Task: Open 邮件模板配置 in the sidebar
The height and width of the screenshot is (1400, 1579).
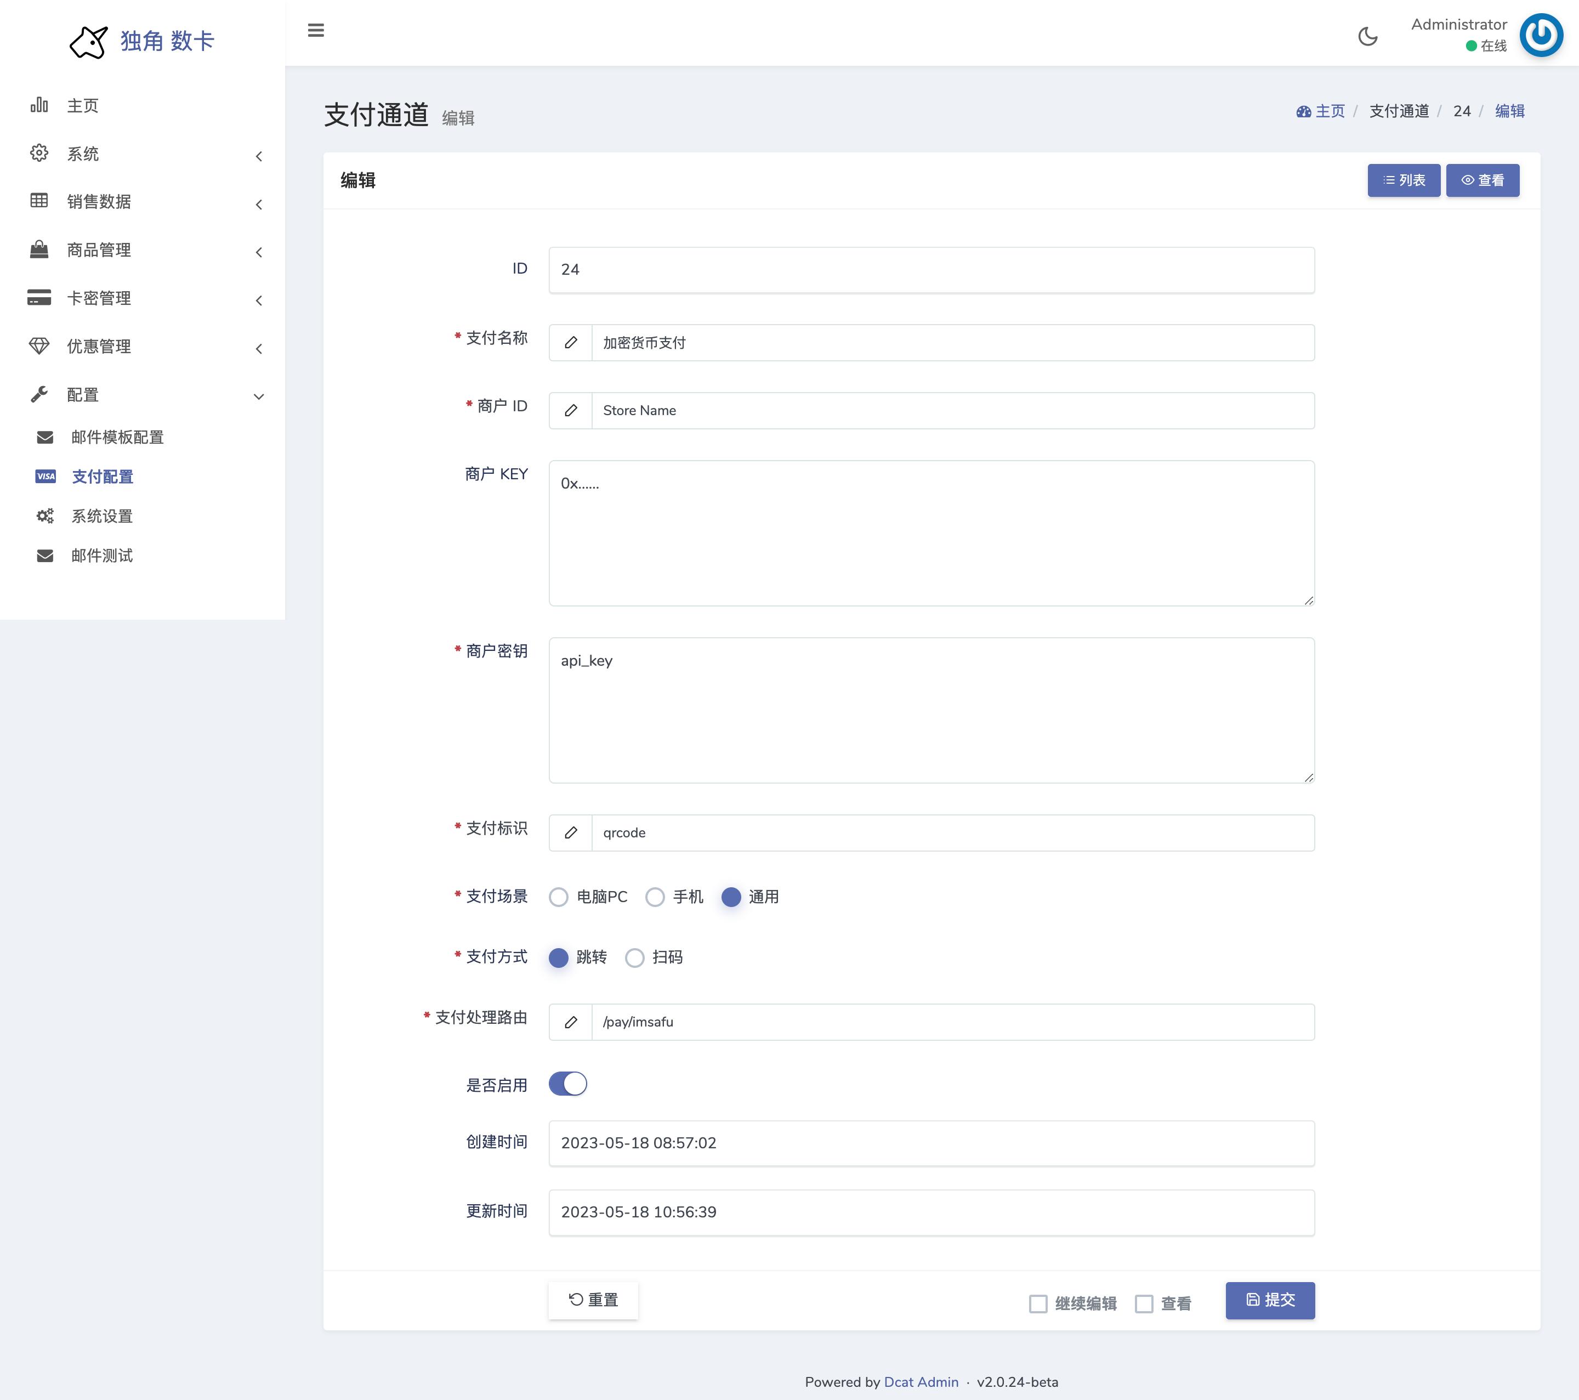Action: coord(117,437)
